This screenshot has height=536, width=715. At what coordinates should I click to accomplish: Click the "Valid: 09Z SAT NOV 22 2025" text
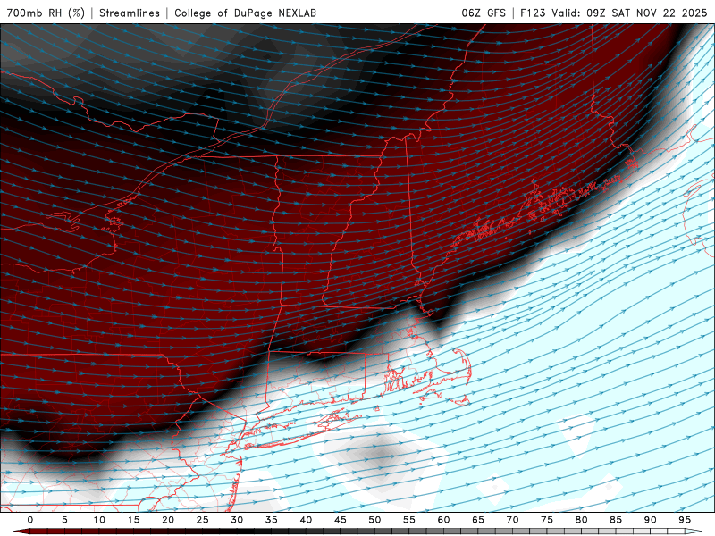tap(629, 13)
